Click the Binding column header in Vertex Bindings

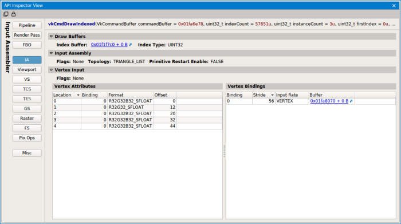pos(239,95)
